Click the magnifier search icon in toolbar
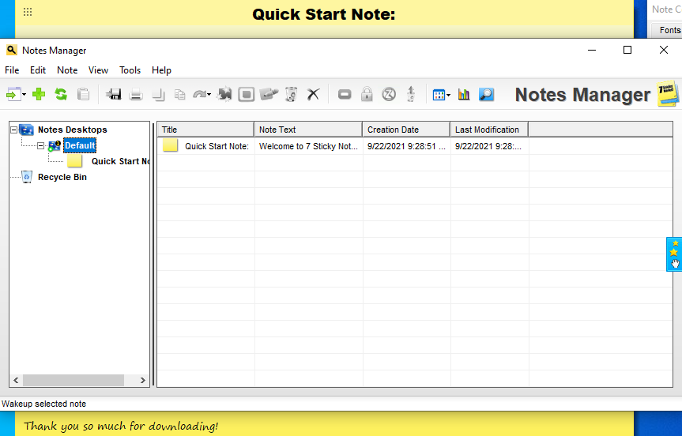Image resolution: width=682 pixels, height=436 pixels. [486, 95]
